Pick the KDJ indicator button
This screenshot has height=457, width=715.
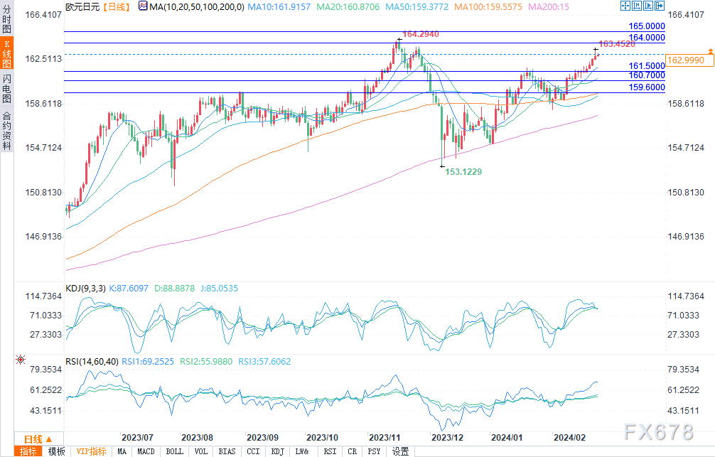coord(278,451)
